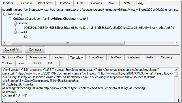The height and width of the screenshot is (103, 182).
Task: Open the request Raw tab
Action: point(111,3)
